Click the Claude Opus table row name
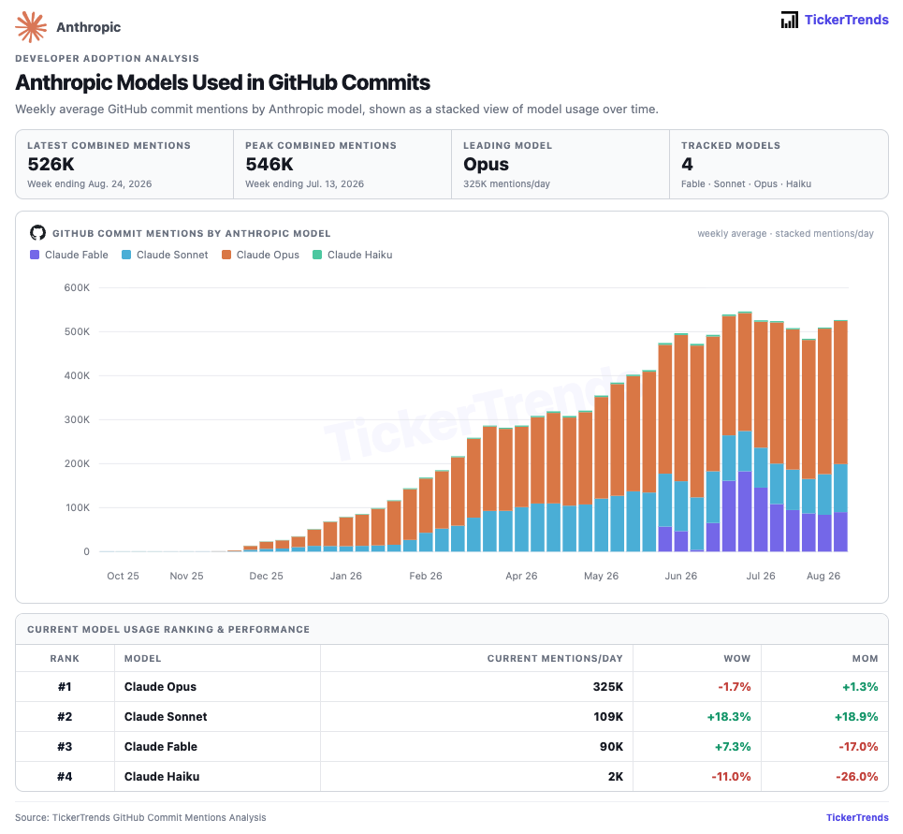 click(160, 686)
